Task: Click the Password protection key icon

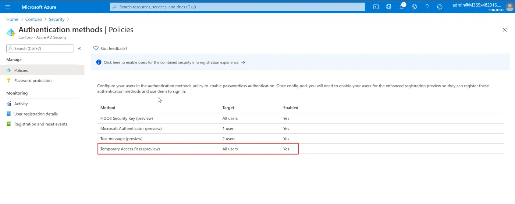Action: 9,80
